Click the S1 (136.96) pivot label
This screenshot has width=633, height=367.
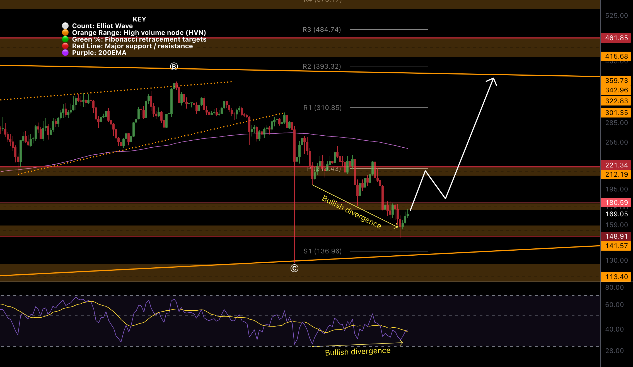tap(322, 251)
